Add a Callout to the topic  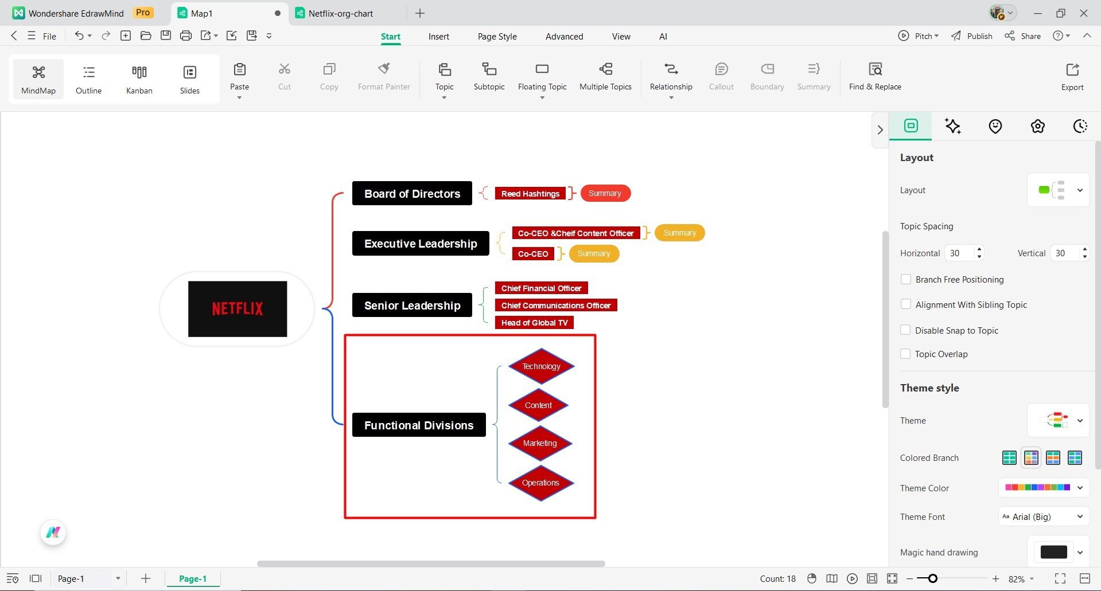point(721,77)
